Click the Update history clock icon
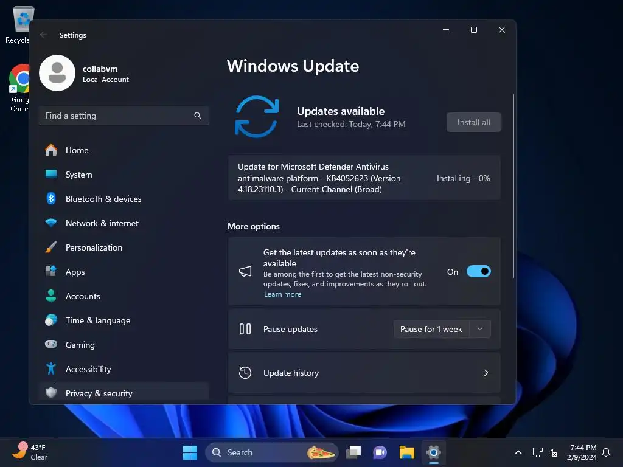 pos(245,373)
